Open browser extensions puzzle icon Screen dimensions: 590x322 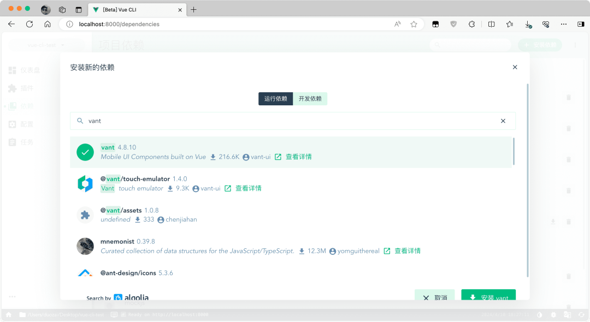(x=472, y=24)
